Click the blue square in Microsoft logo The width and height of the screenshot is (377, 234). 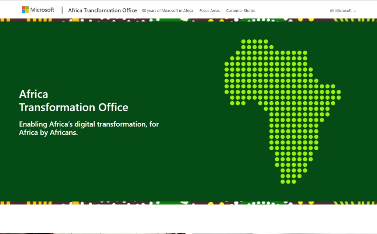(x=23, y=12)
